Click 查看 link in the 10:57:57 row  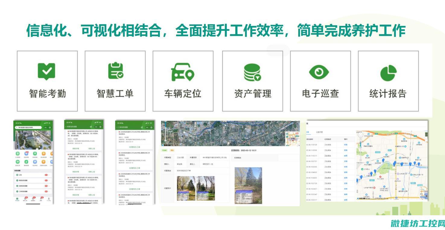coord(346,161)
